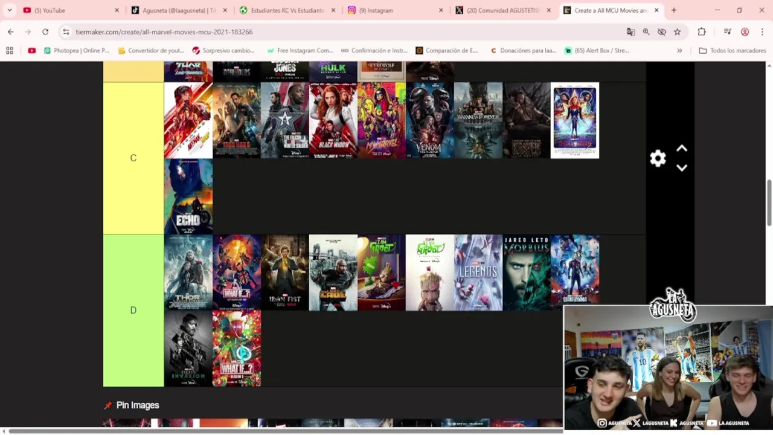Move the C tier row down
This screenshot has width=773, height=435.
682,168
